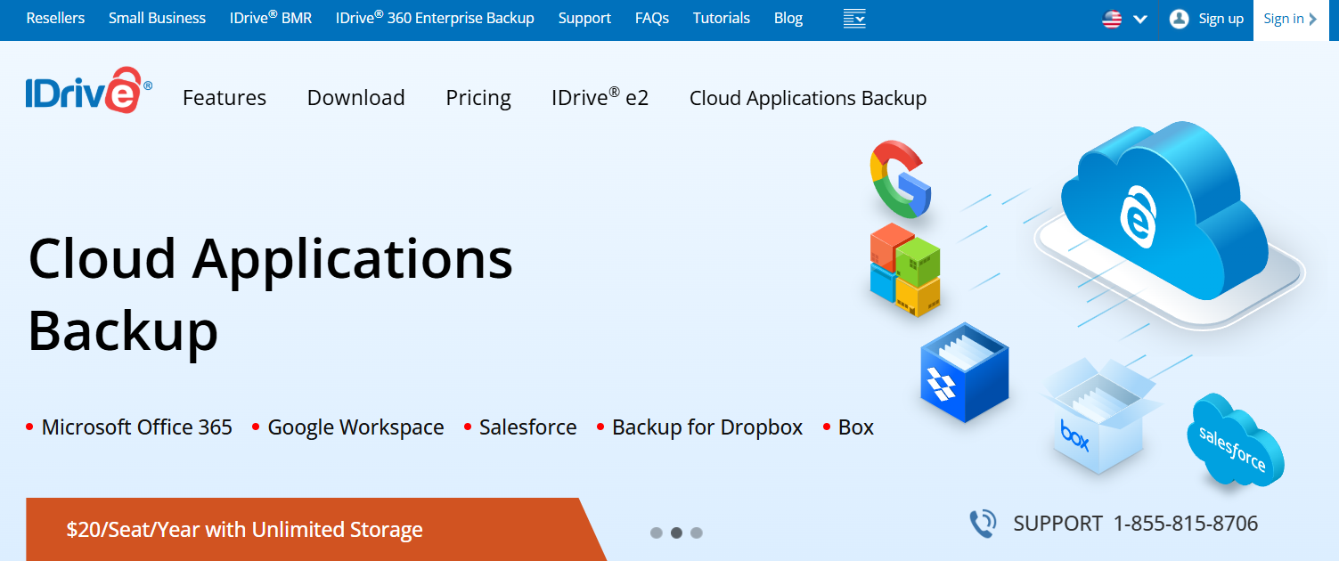The width and height of the screenshot is (1339, 561).
Task: Click the Backup for Dropbox bullet
Action: tap(707, 427)
